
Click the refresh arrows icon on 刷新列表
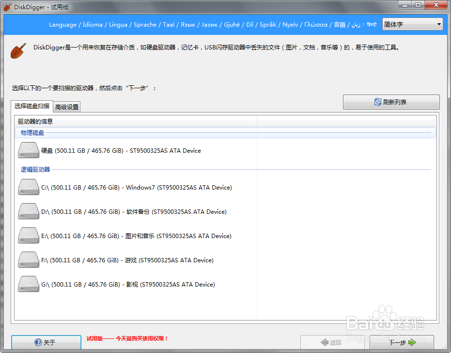pos(378,102)
